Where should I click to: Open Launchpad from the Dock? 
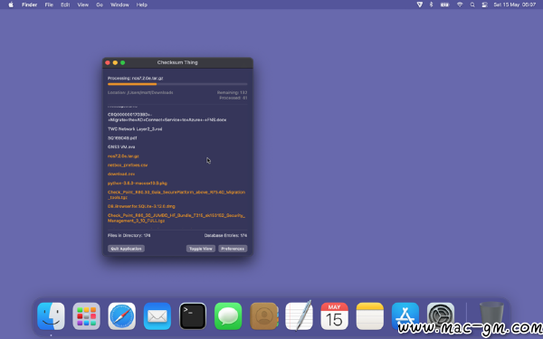click(86, 316)
